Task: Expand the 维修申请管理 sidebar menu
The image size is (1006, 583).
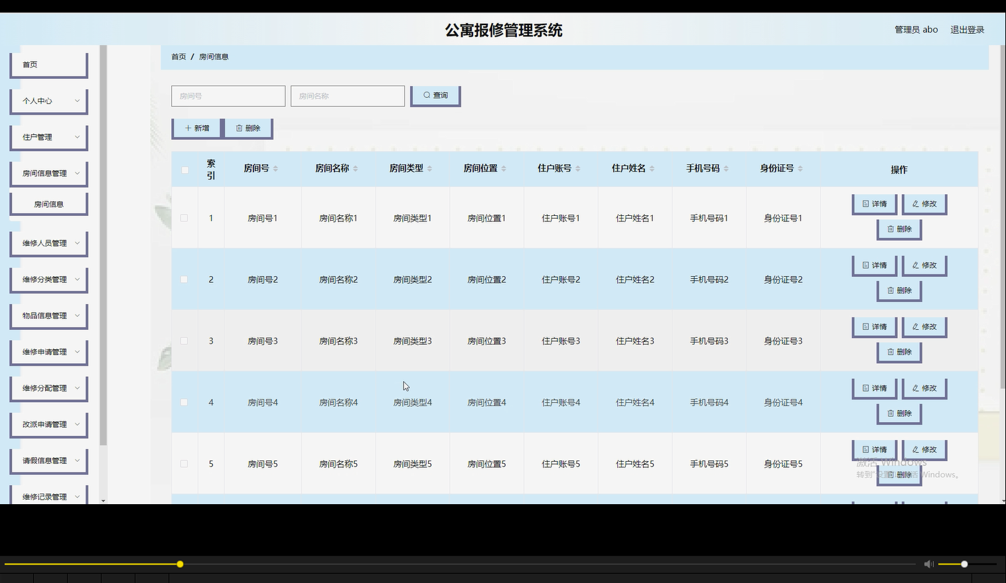Action: 49,352
